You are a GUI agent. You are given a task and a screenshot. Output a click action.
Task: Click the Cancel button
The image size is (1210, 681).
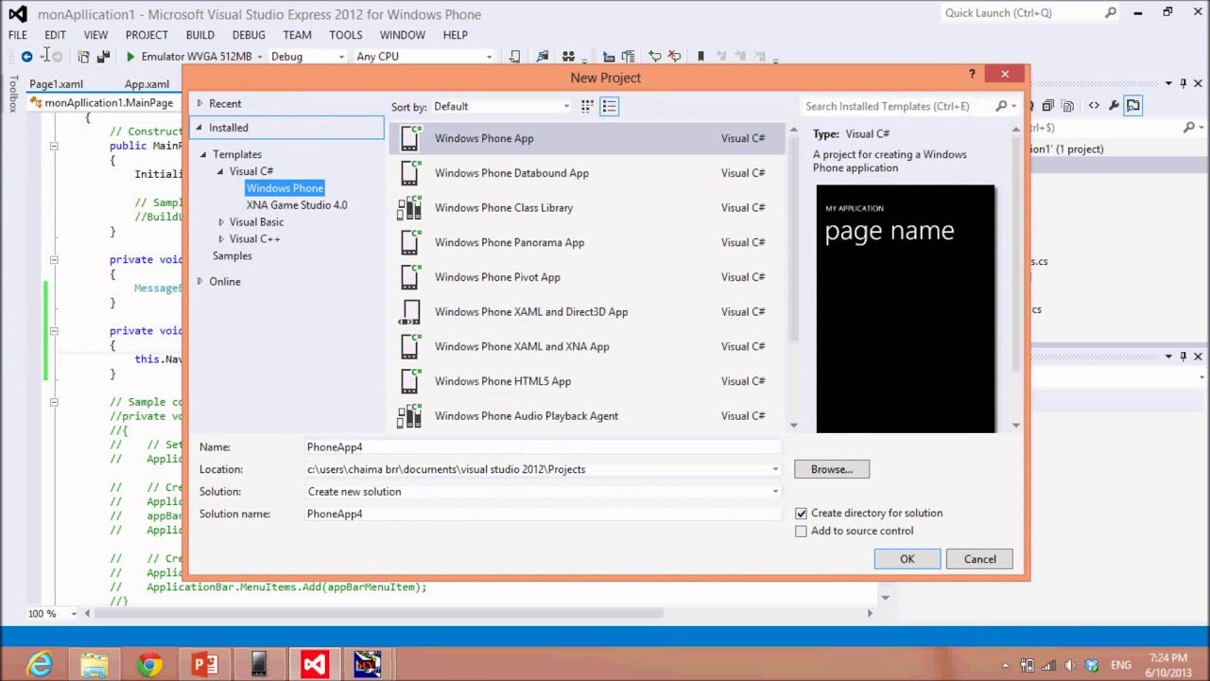[979, 559]
